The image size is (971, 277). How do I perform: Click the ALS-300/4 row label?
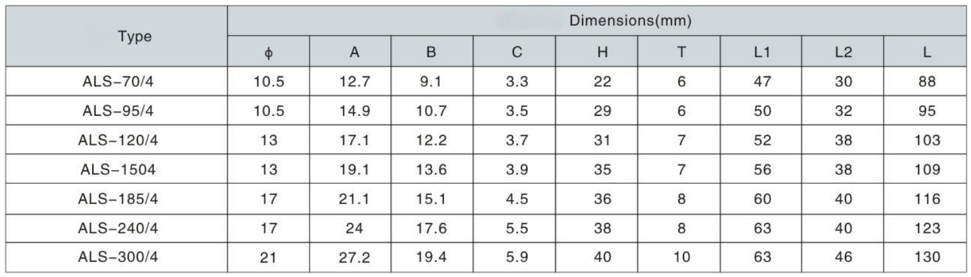pyautogui.click(x=115, y=254)
